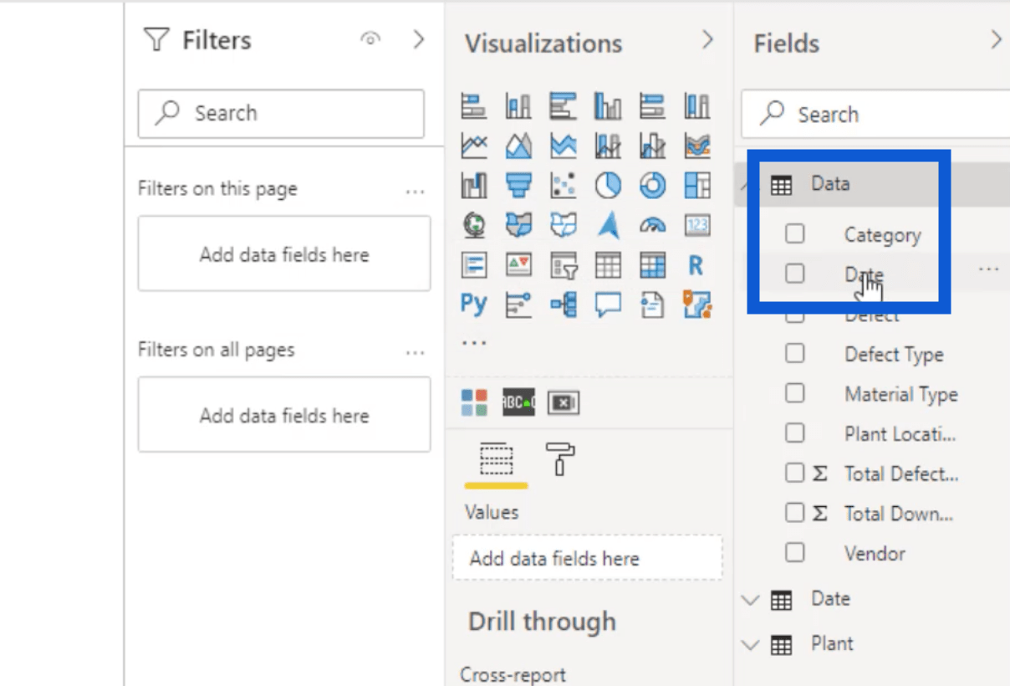
Task: Choose the Area chart visual
Action: click(x=518, y=146)
